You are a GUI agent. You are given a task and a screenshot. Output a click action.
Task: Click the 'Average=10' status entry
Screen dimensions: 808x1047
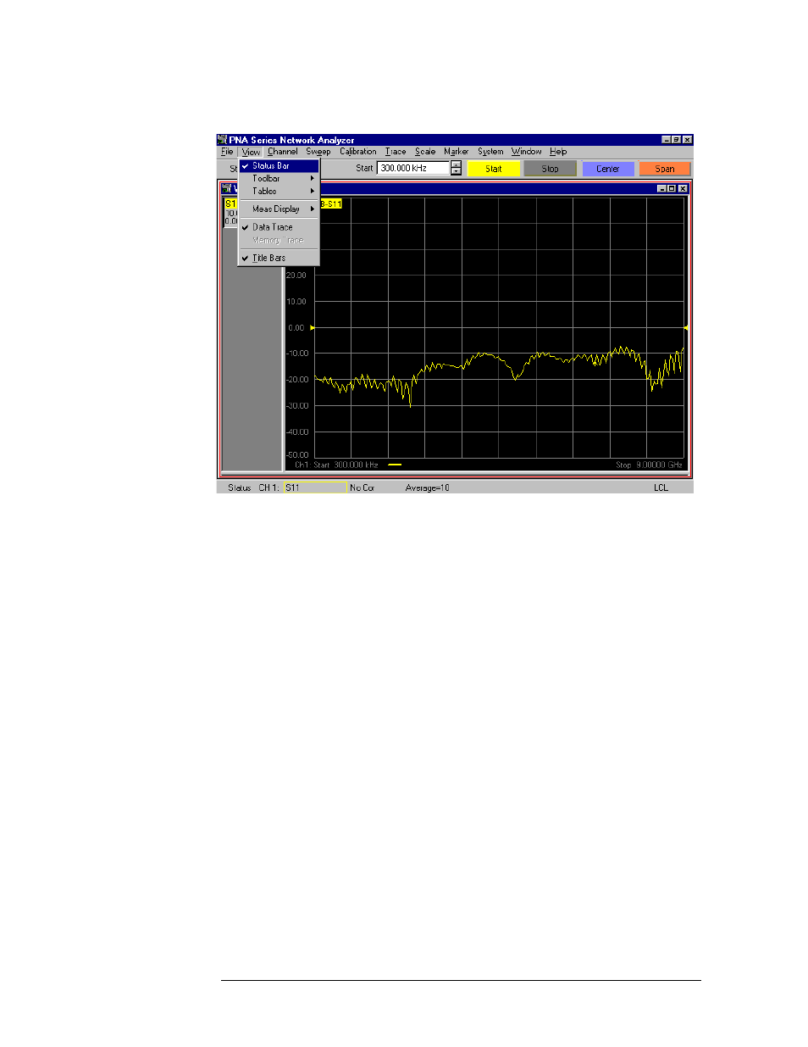(x=428, y=488)
